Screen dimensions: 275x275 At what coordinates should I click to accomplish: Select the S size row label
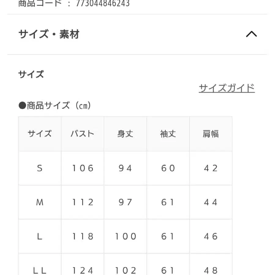39,168
